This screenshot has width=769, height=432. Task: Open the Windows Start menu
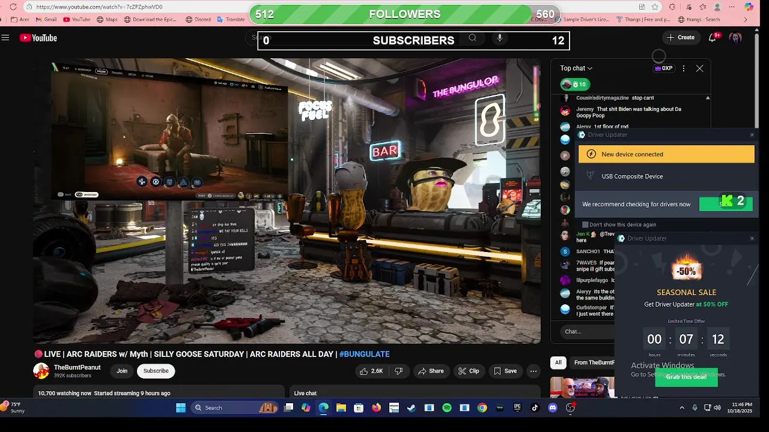pos(181,408)
